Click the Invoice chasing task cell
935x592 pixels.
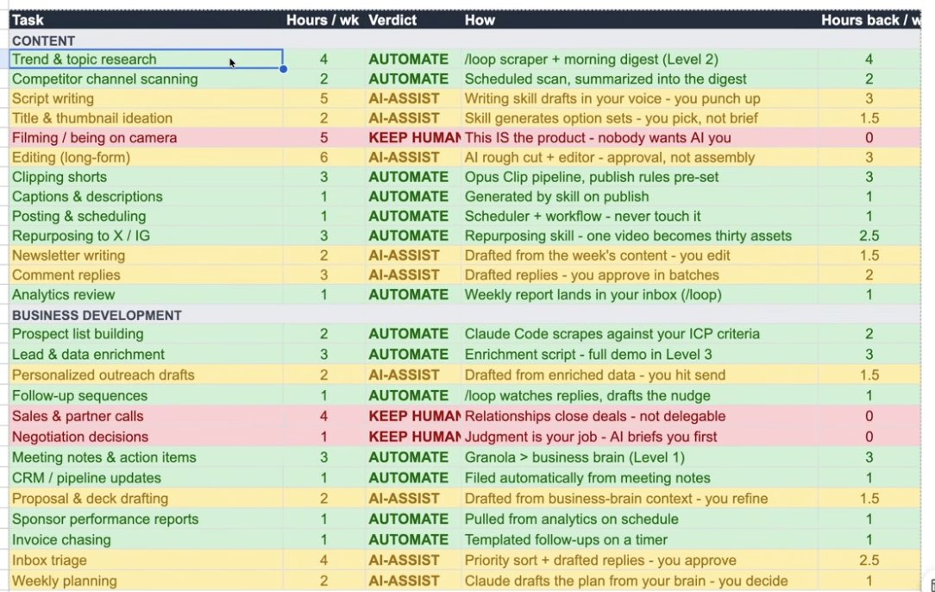click(x=146, y=539)
